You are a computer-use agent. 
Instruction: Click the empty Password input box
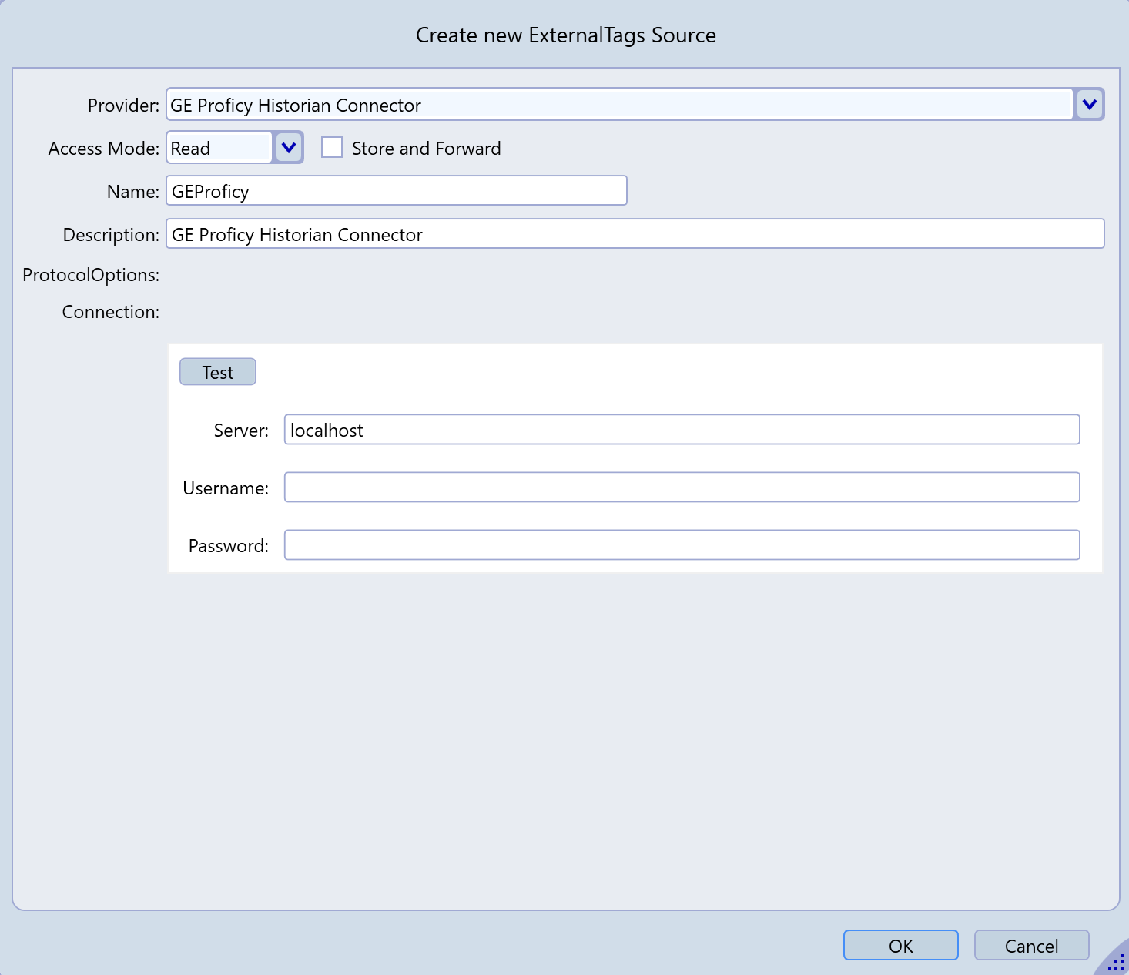(682, 545)
